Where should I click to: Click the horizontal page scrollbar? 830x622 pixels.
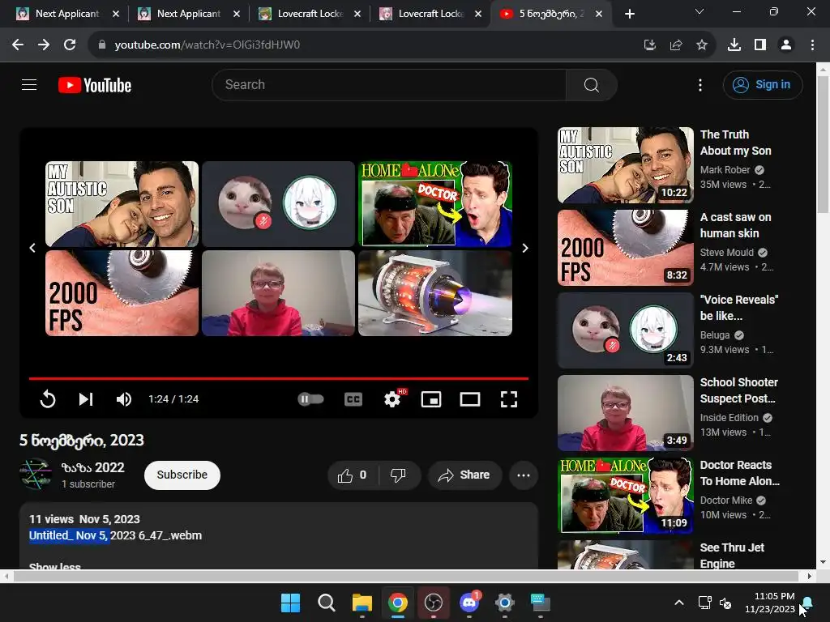click(x=405, y=576)
